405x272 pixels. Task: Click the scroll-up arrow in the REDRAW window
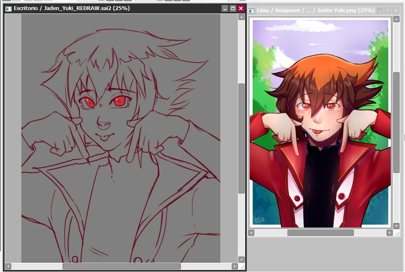tap(241, 17)
